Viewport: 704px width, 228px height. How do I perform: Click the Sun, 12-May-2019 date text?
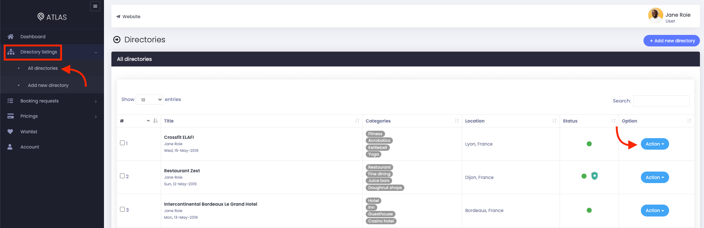pyautogui.click(x=180, y=184)
